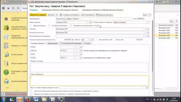
Task: Open the History icon in top bar
Action: 13,8
